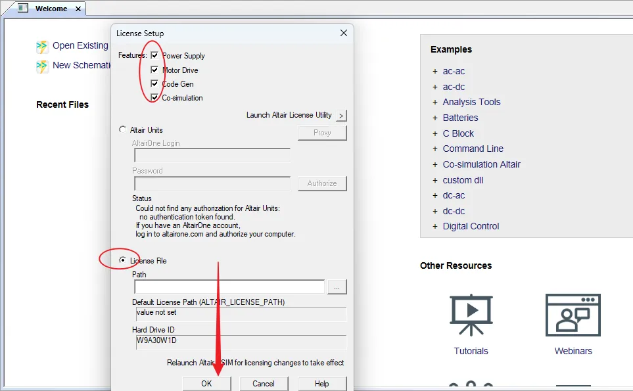Screen dimensions: 633x391
Task: Click the OK button
Action: coord(206,383)
